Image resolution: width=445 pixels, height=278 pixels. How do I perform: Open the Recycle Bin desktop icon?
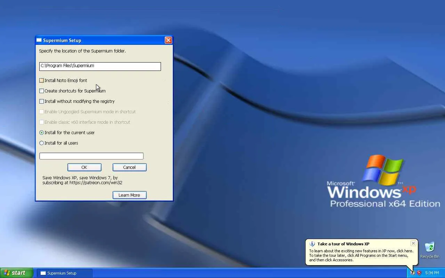[x=430, y=250]
